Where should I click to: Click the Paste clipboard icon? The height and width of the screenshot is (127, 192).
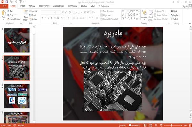point(4,13)
